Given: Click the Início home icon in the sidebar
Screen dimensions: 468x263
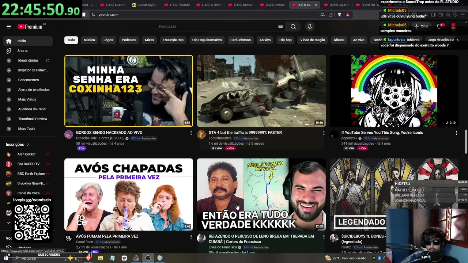Looking at the screenshot, I should 9,41.
